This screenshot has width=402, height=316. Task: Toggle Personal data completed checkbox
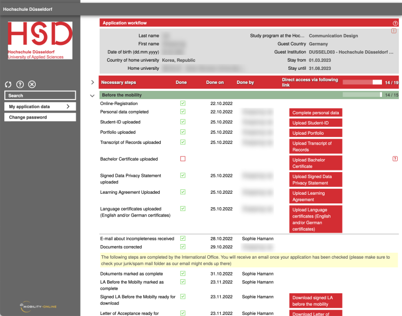[x=183, y=111]
